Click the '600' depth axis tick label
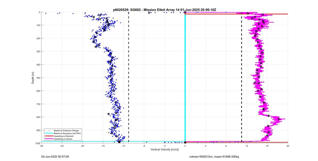Image resolution: width=318 pixels, height=161 pixels. [38, 91]
